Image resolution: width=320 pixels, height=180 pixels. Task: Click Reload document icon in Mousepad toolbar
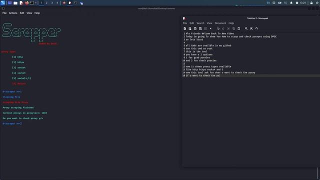[205, 28]
